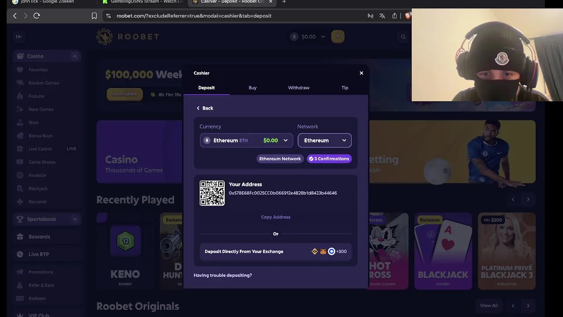Click the yellow wallet button in header

(338, 37)
